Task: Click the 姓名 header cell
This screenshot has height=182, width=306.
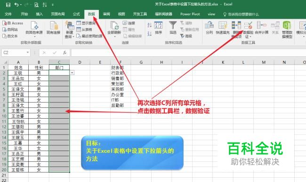Action: pos(18,68)
